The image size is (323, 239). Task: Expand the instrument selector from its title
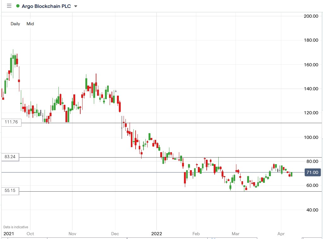click(x=46, y=6)
